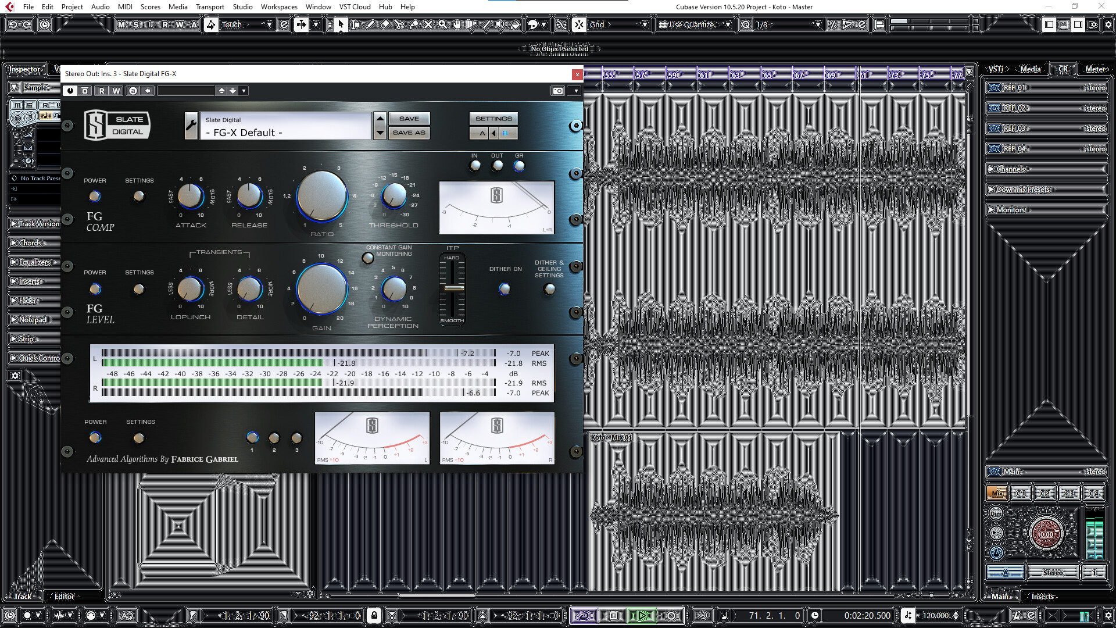Toggle Constant Gain Monitoring button
The image size is (1116, 628).
point(368,258)
